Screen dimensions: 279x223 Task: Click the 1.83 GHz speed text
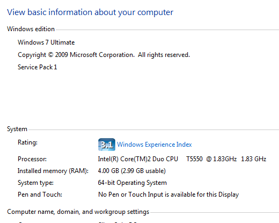[x=254, y=159]
